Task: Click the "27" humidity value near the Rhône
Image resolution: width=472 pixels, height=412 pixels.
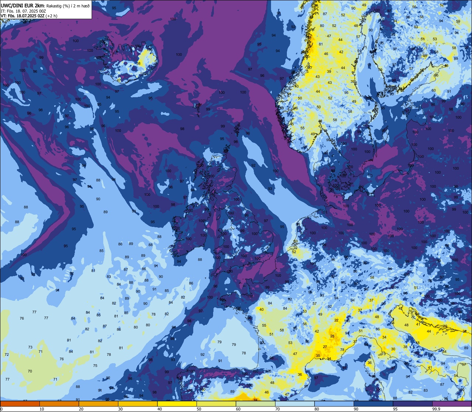Action: pyautogui.click(x=325, y=347)
